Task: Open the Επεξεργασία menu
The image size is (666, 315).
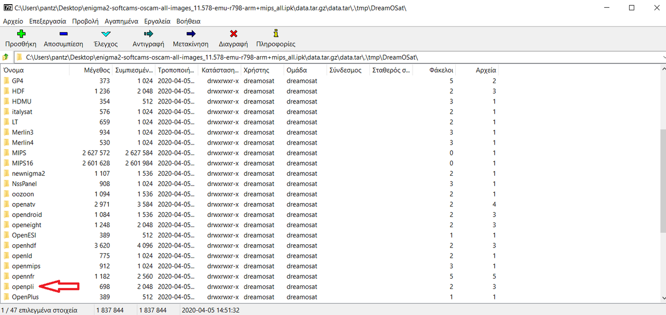Action: (48, 21)
